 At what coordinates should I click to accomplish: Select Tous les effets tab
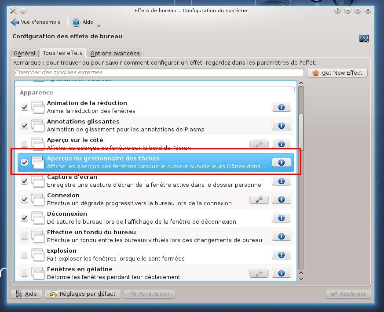coord(63,53)
